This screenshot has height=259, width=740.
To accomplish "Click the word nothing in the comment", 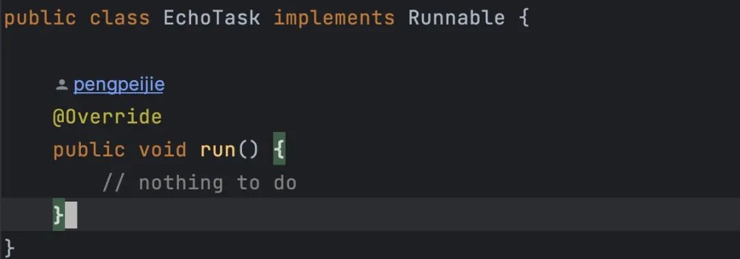I will click(181, 182).
